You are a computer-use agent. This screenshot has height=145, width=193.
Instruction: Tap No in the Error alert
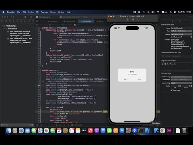coord(125,79)
